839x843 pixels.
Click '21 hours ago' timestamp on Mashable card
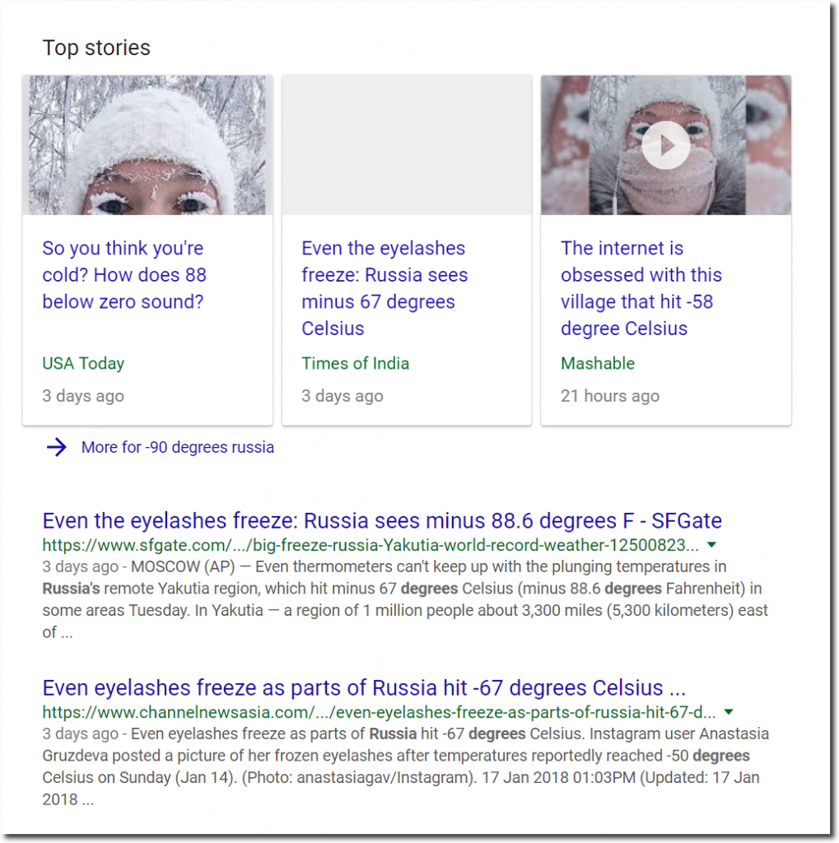click(x=610, y=396)
